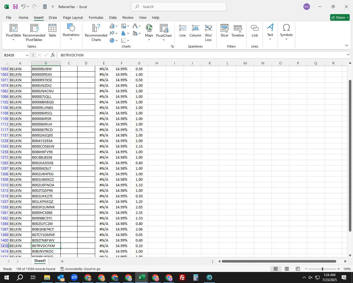Open File Explorer from the taskbar
The height and width of the screenshot is (283, 353).
(47, 277)
